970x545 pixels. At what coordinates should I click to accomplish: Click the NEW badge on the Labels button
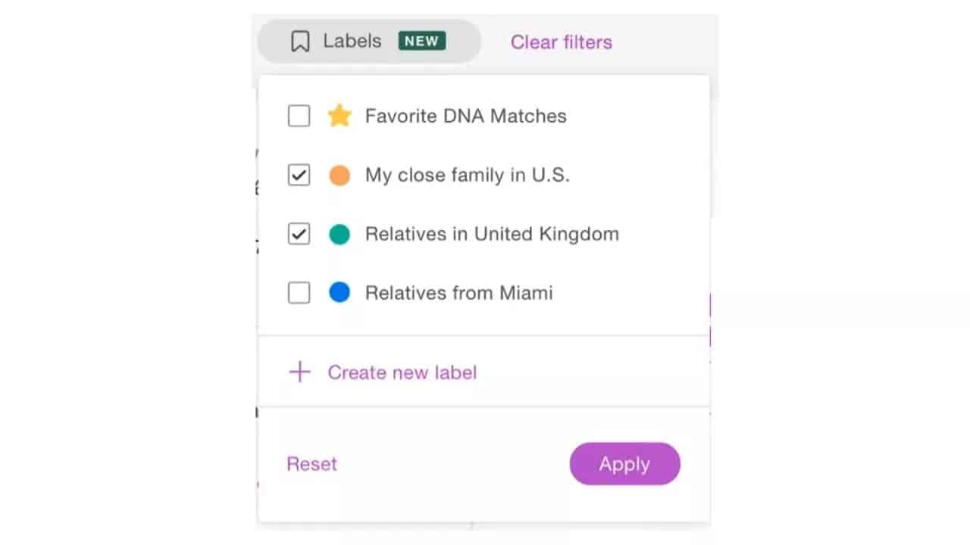(421, 41)
